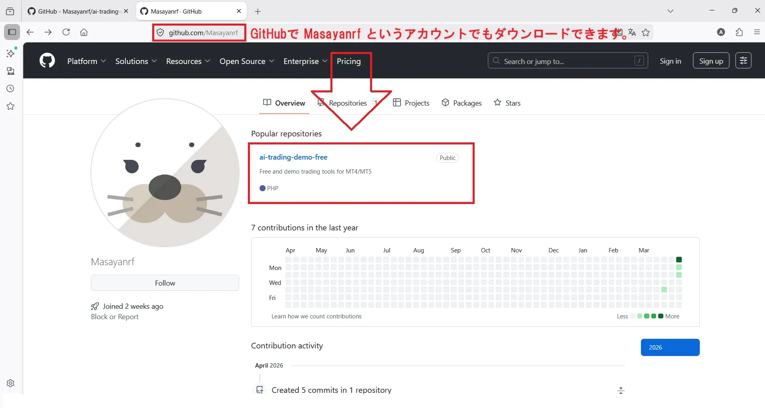Click the Masayanrf seal avatar image
The height and width of the screenshot is (408, 765).
(x=165, y=173)
